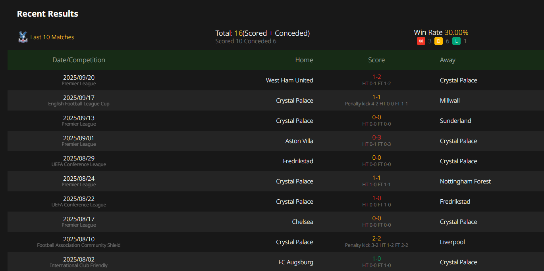
Task: Click the Sunderland away team name
Action: point(455,121)
